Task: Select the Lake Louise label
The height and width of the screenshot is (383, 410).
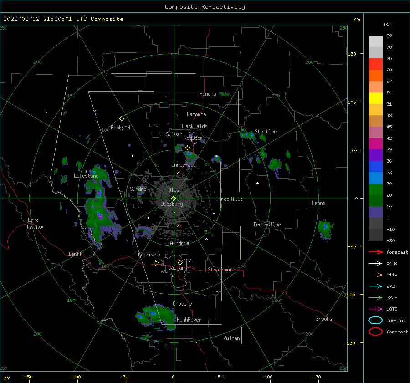Action: coord(36,224)
